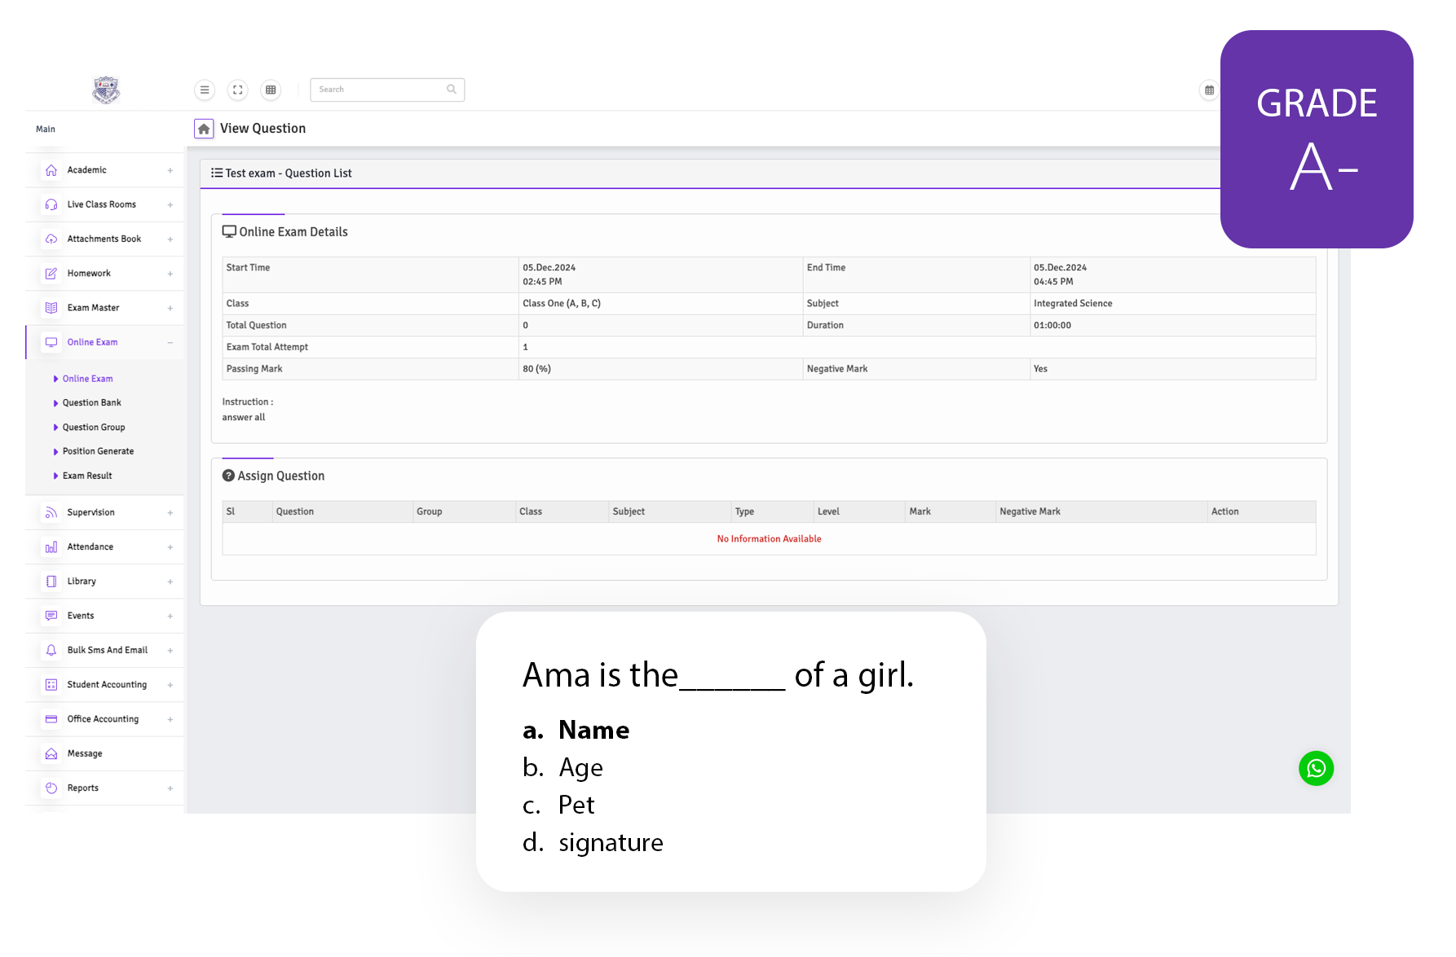1456x957 pixels.
Task: Click the school crest logo
Action: tap(106, 90)
